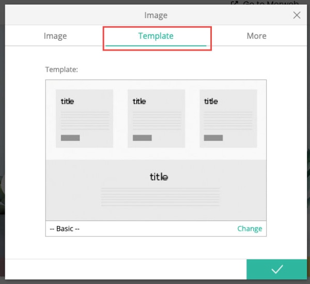This screenshot has height=284, width=310.
Task: Click the 'Template:' field label
Action: coord(61,70)
